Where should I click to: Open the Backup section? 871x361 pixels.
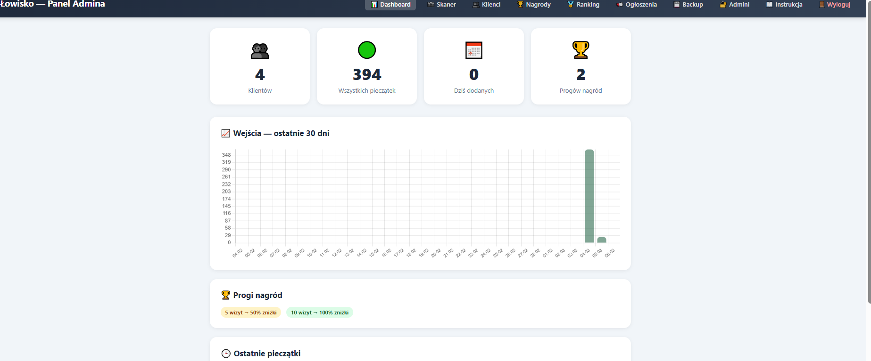tap(688, 5)
